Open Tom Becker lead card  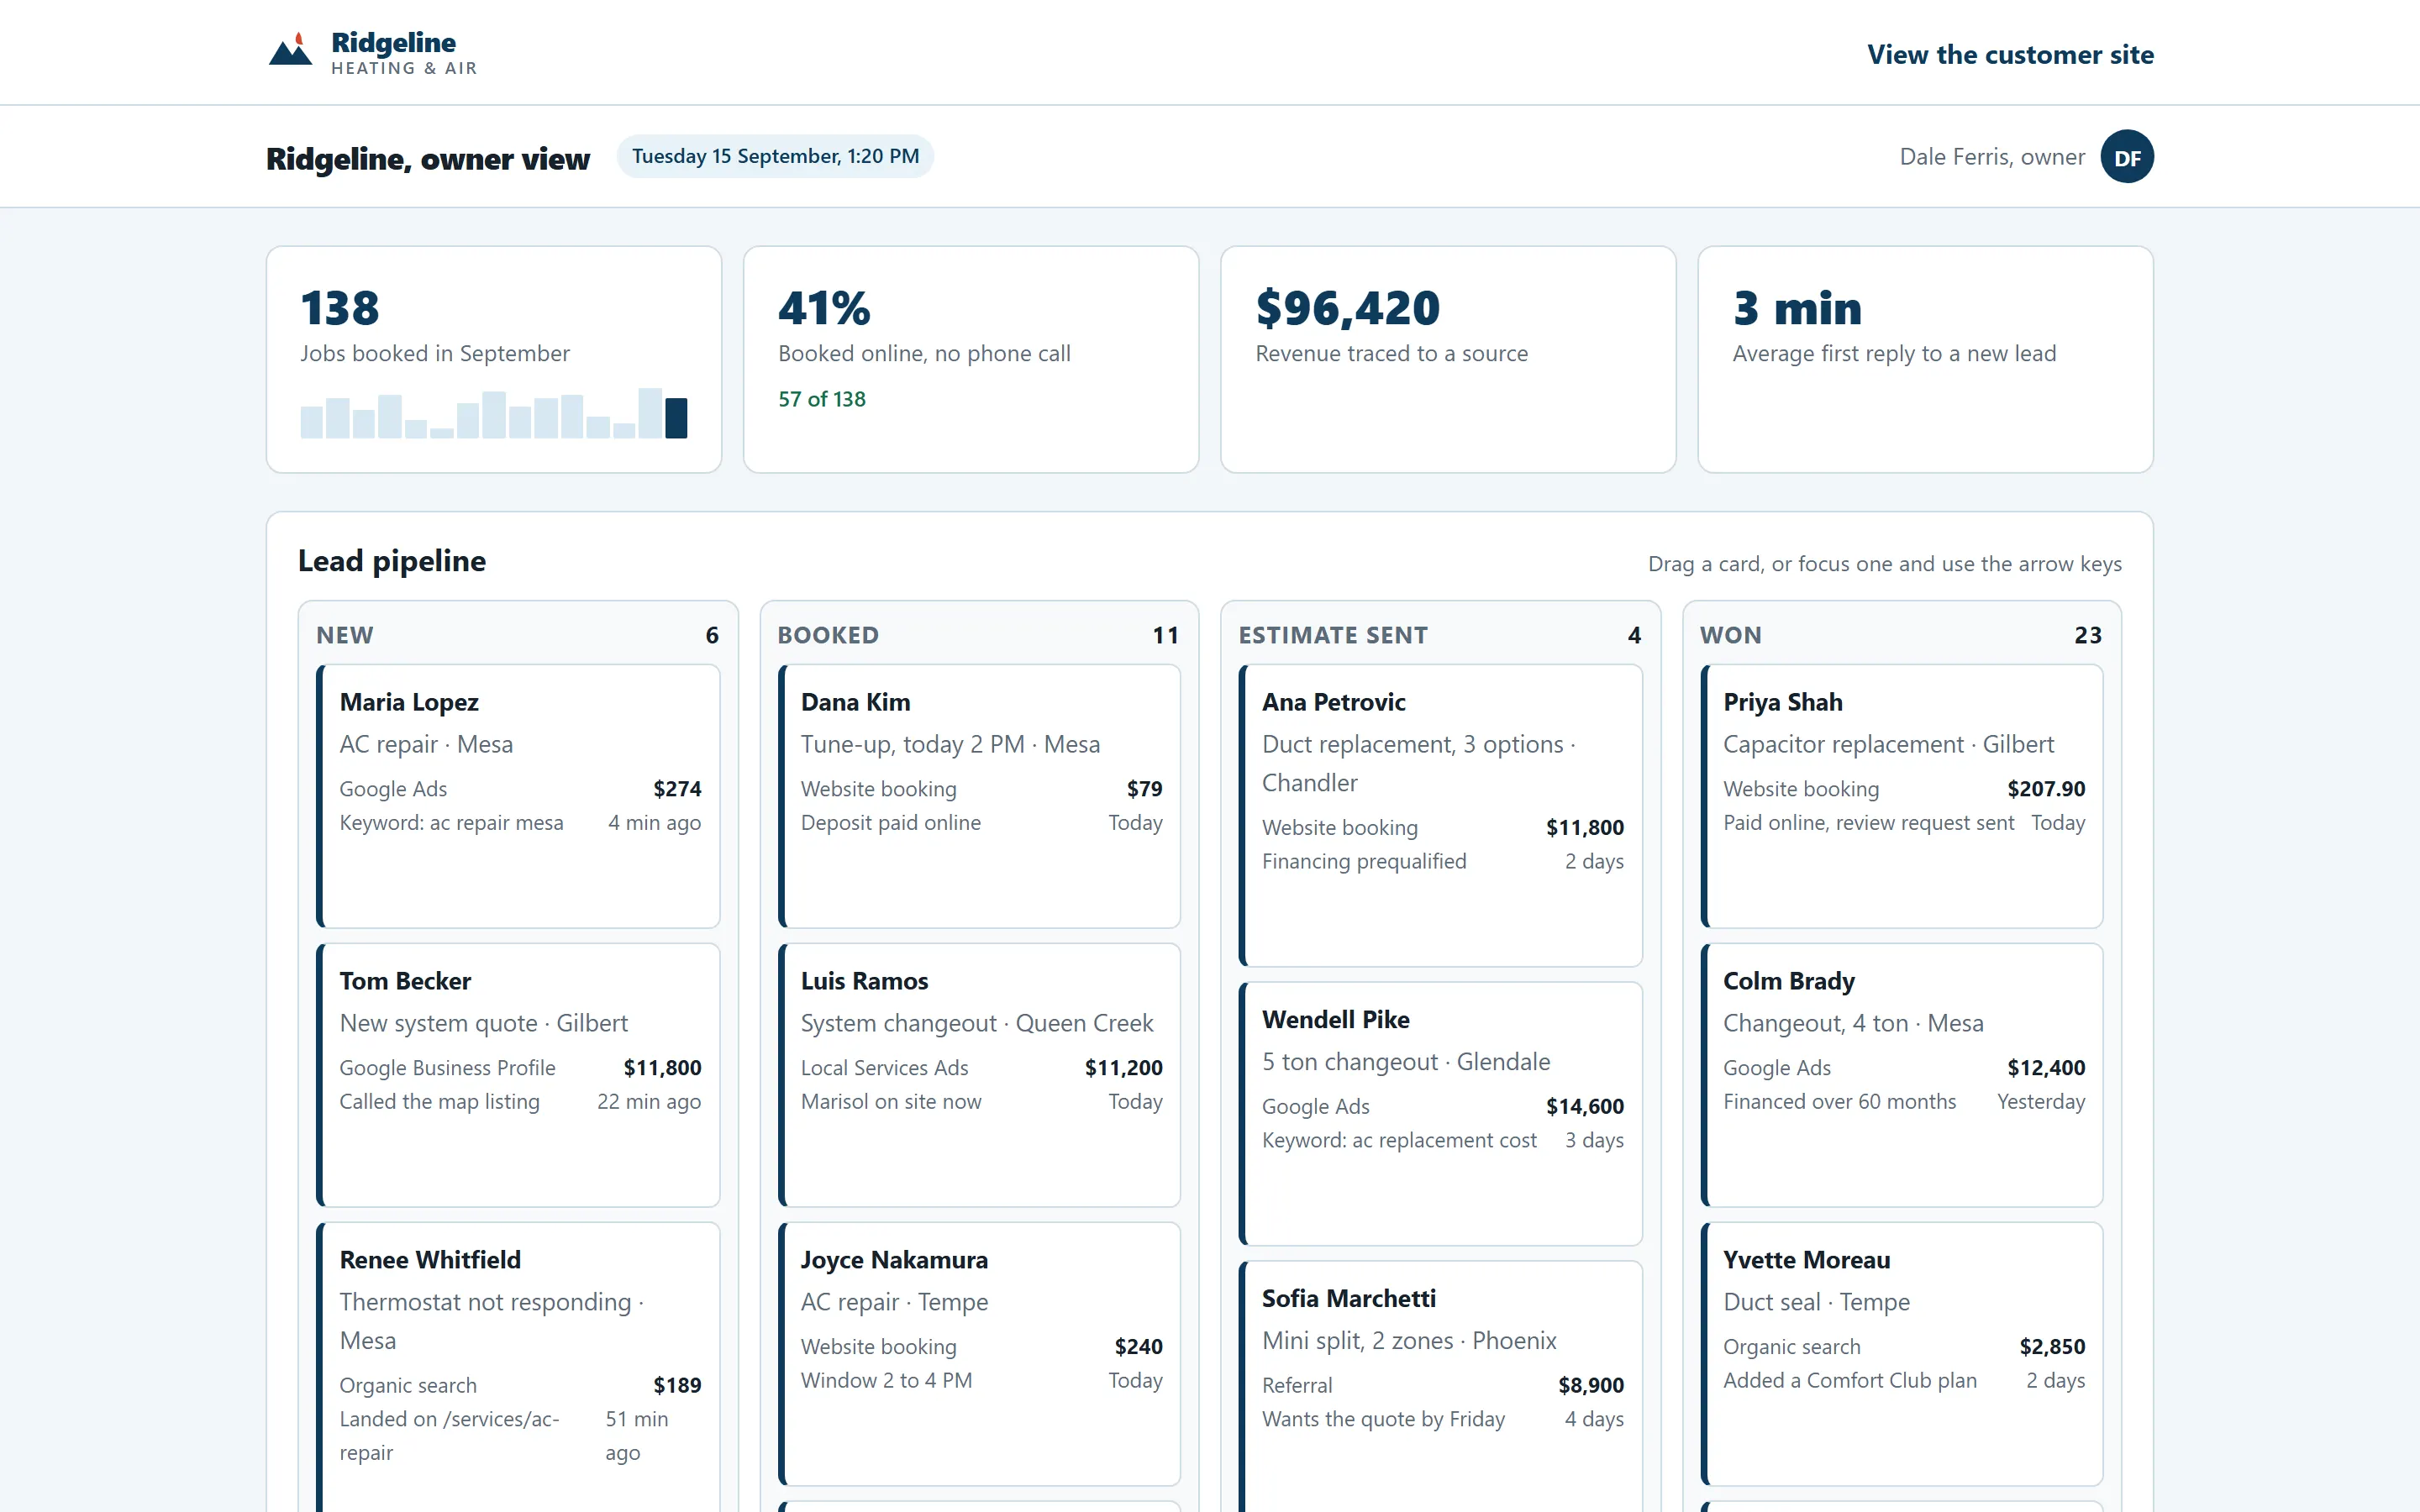tap(518, 1075)
